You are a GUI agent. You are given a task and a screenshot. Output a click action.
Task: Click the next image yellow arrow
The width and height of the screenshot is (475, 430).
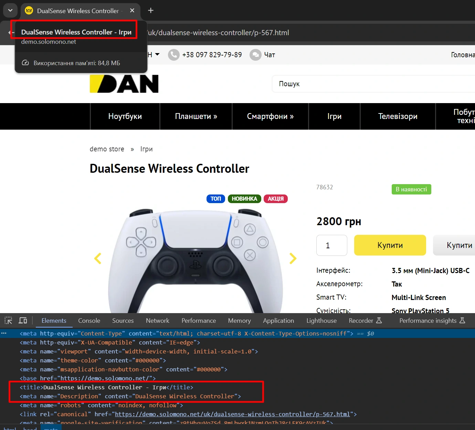coord(293,258)
